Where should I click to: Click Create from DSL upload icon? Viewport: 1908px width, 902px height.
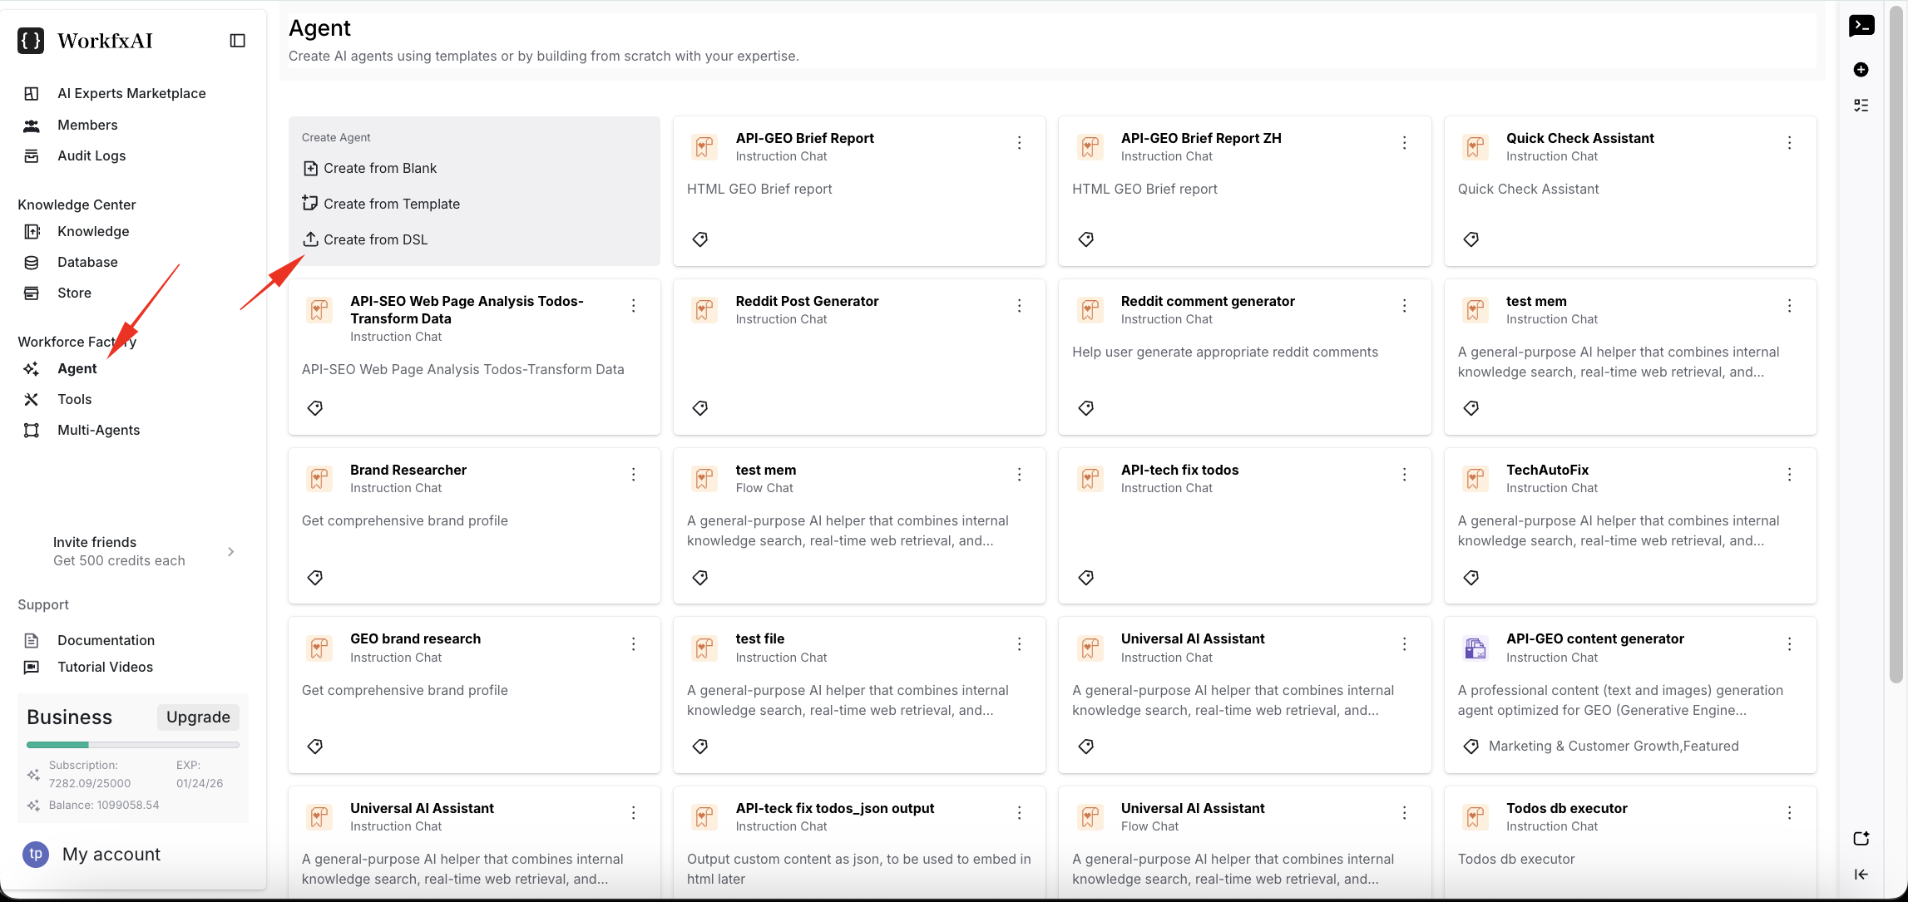[x=310, y=239]
